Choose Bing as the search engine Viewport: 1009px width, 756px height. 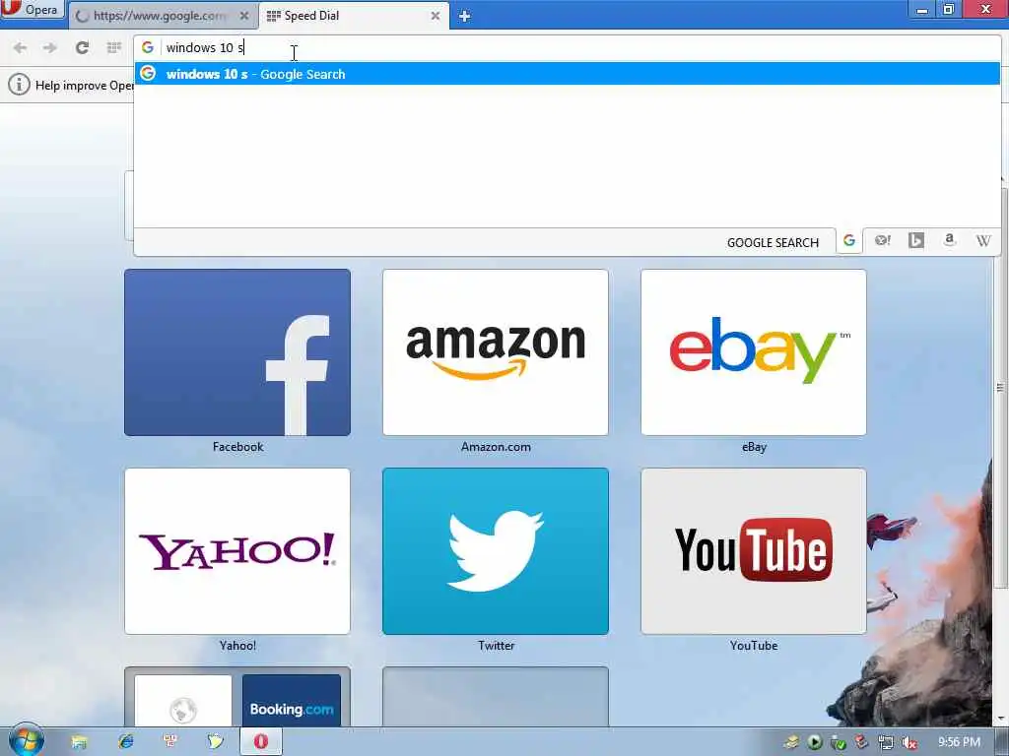(915, 241)
